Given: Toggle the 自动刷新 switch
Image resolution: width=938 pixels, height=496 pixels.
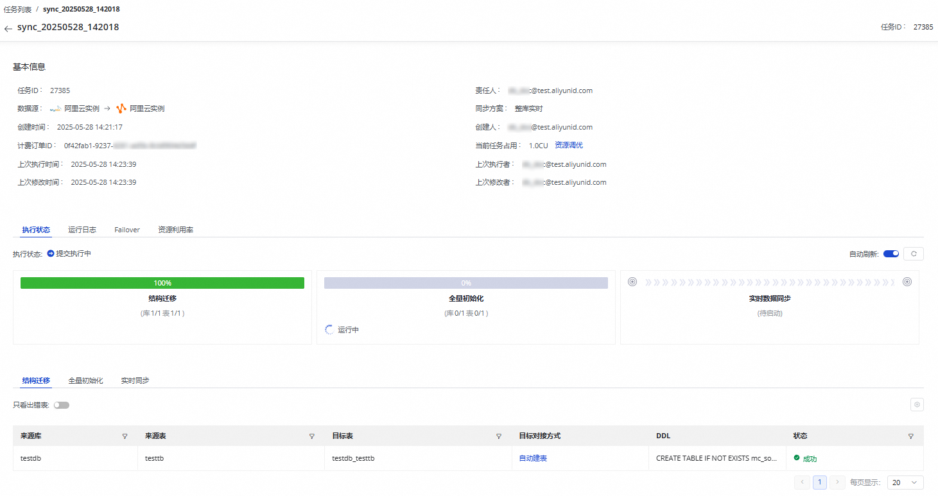Looking at the screenshot, I should 891,253.
